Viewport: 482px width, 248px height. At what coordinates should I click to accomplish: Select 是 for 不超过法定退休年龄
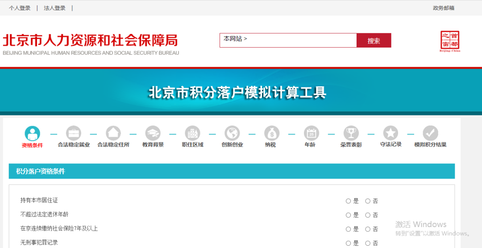coord(348,215)
